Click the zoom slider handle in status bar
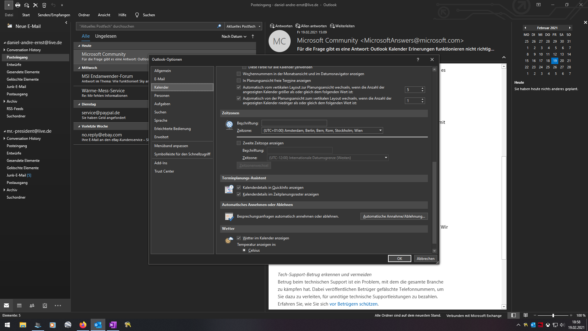The image size is (588, 331). (553, 315)
